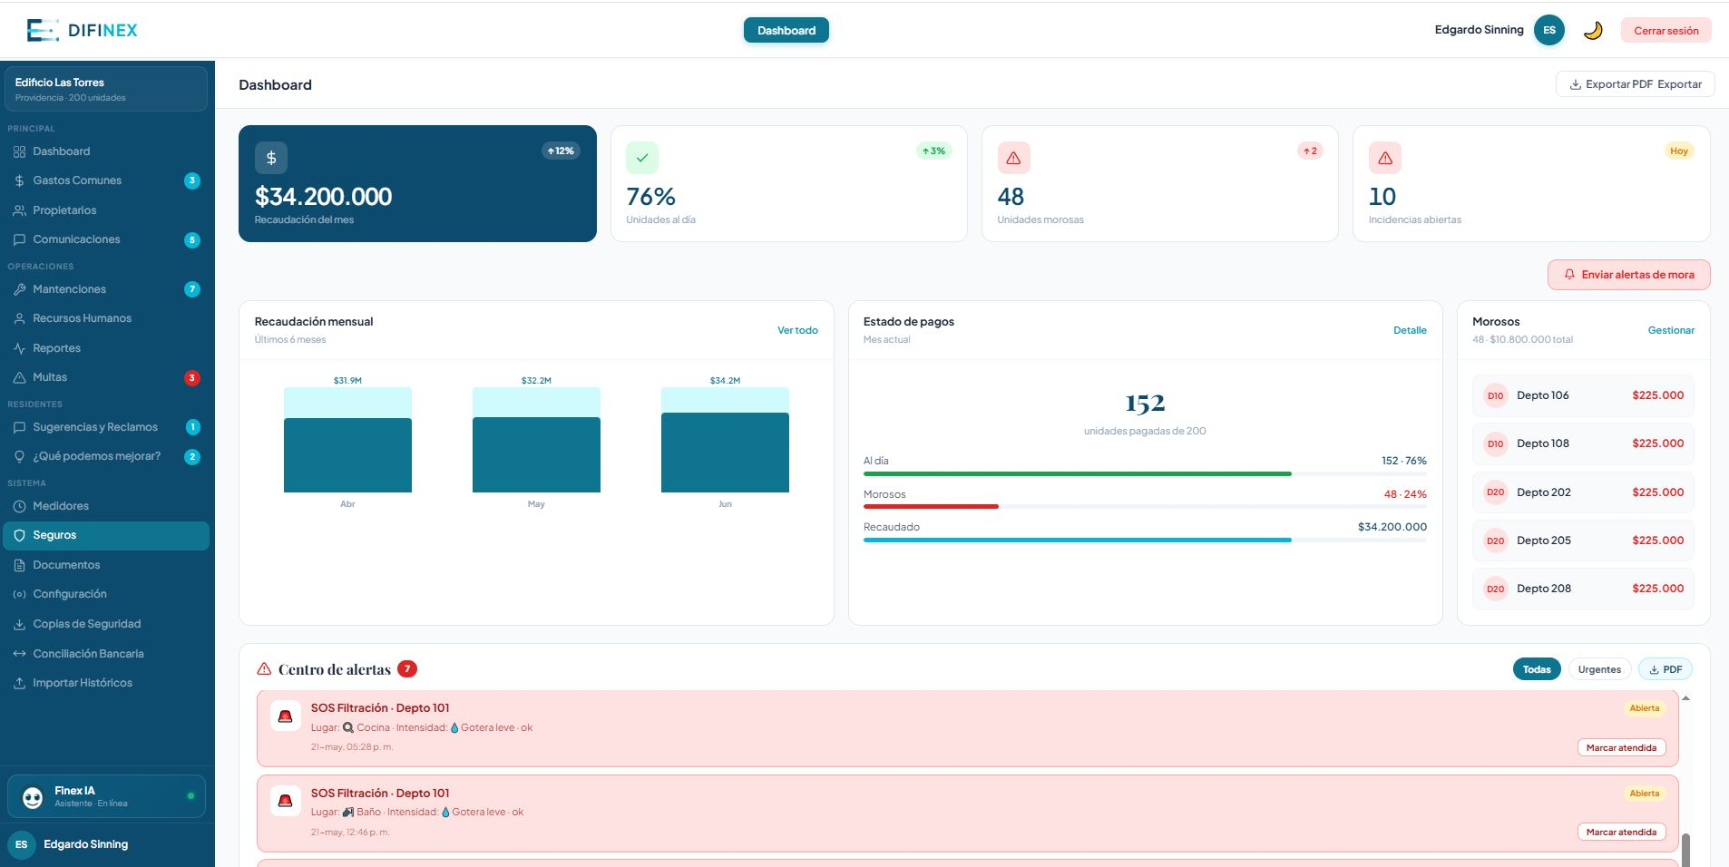Open Mantenciones in the sidebar
1729x867 pixels.
coord(107,289)
